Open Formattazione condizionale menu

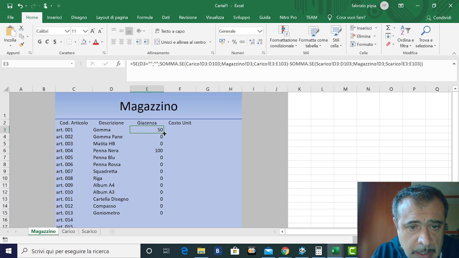[x=284, y=37]
